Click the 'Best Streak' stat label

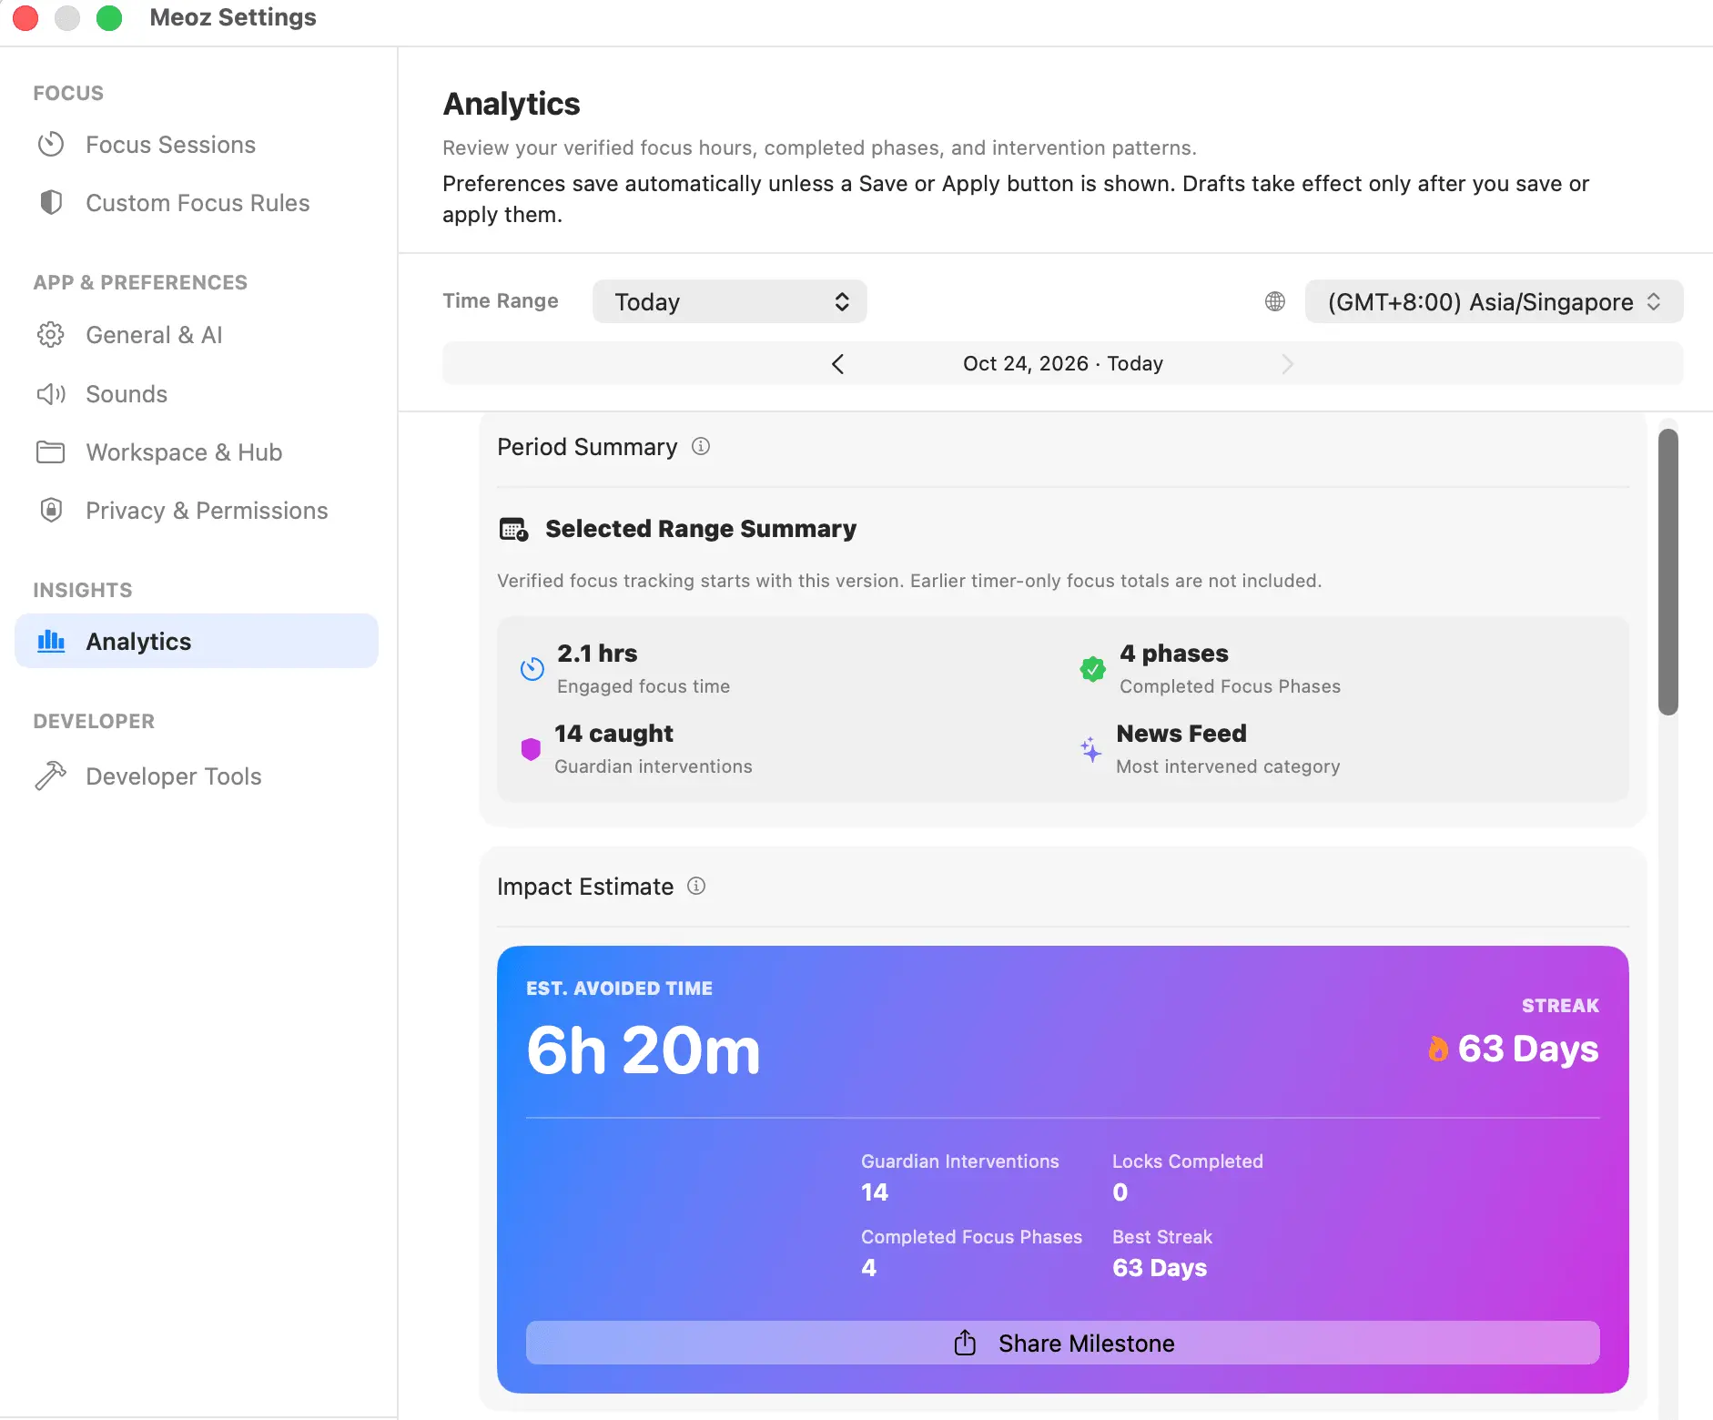(1162, 1237)
